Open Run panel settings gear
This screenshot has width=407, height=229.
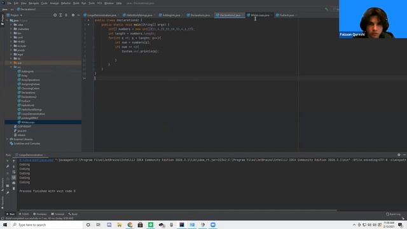tap(399, 155)
